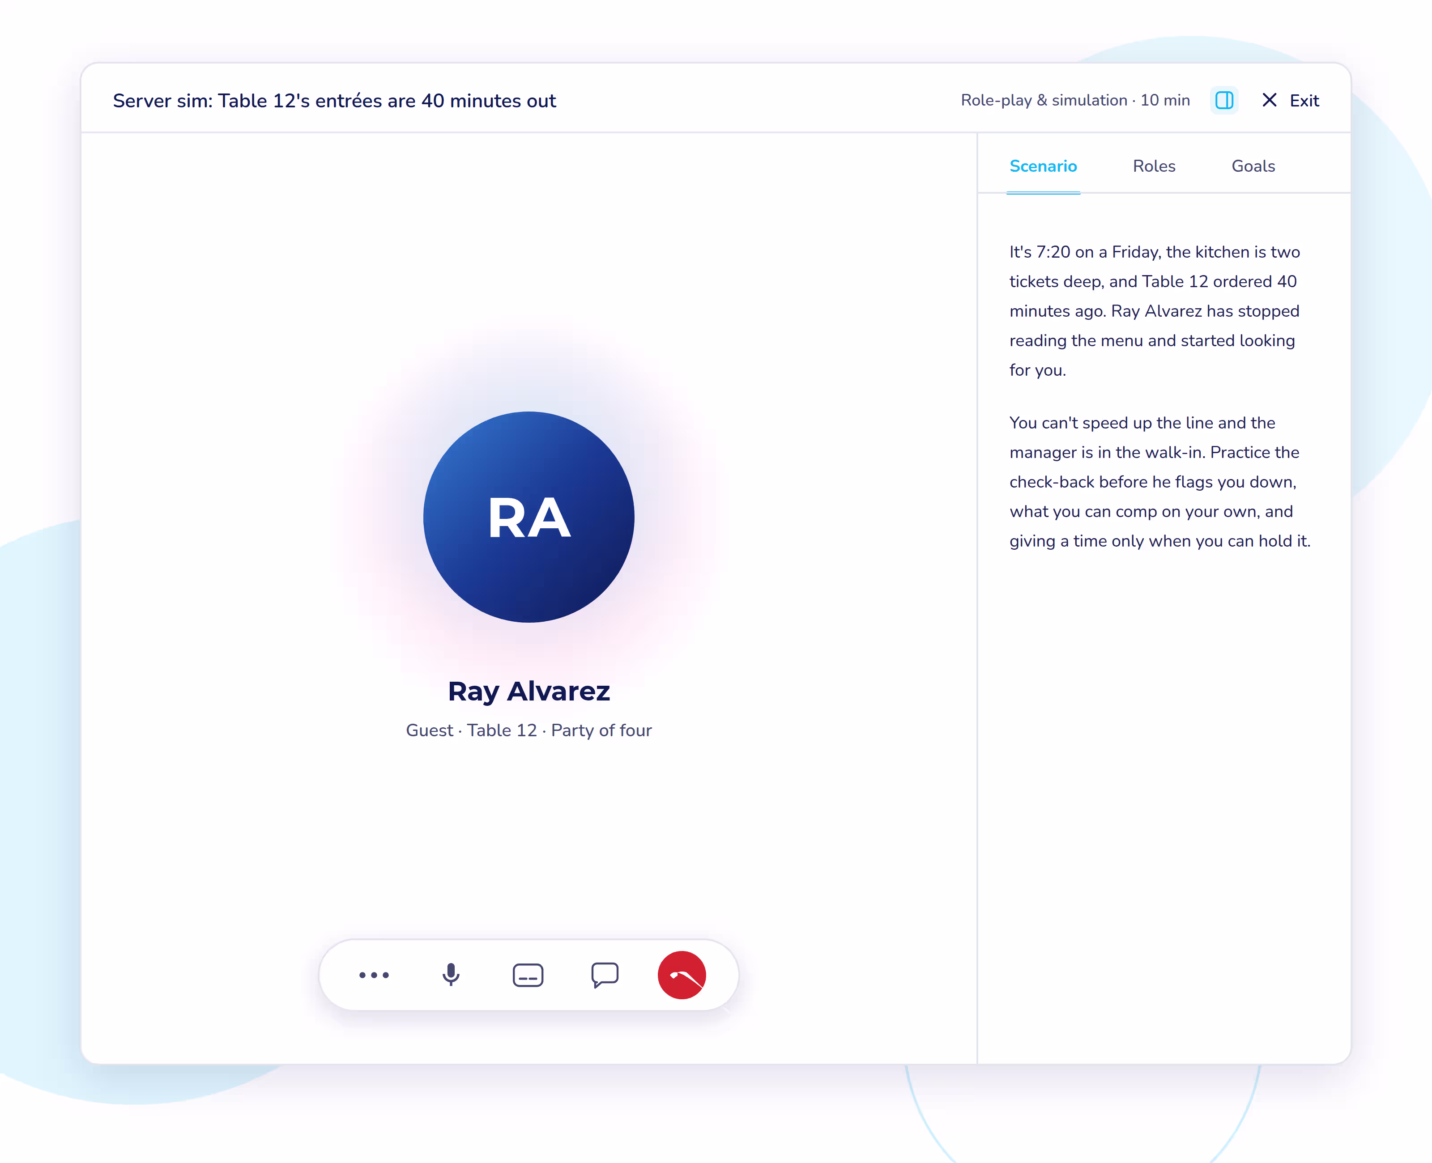Click the Ray Alvarez name
The height and width of the screenshot is (1163, 1432).
click(x=528, y=691)
